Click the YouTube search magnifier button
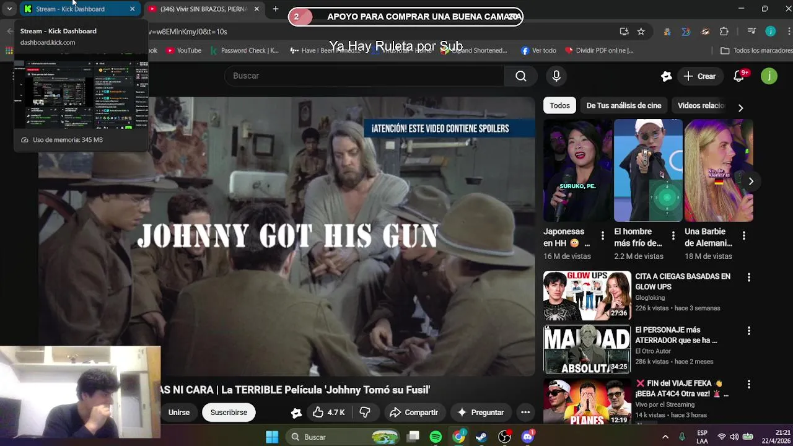This screenshot has height=446, width=793. [x=520, y=76]
